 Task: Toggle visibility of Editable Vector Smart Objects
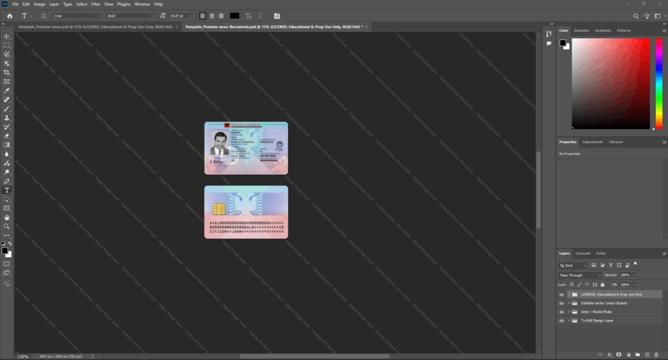pyautogui.click(x=562, y=303)
